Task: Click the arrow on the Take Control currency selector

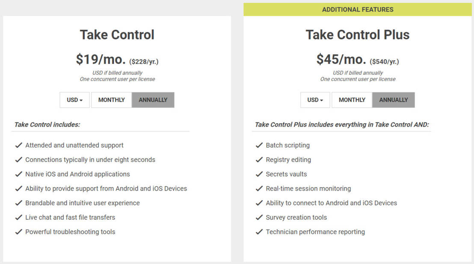Action: (81, 100)
